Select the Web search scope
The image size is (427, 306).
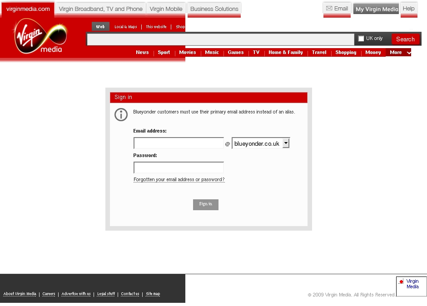coord(100,27)
